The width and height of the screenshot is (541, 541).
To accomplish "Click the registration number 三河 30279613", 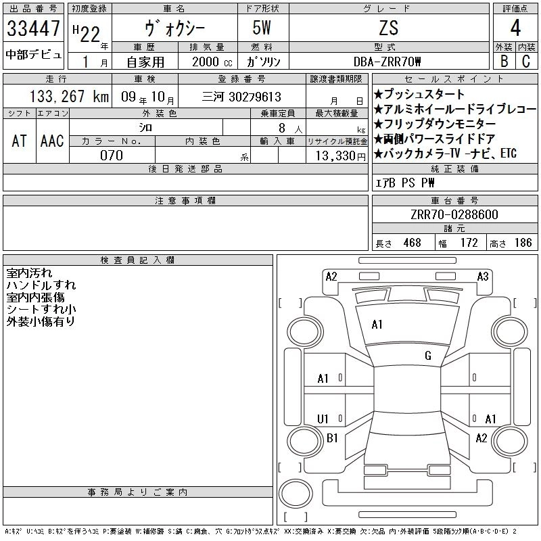I will coord(242,97).
